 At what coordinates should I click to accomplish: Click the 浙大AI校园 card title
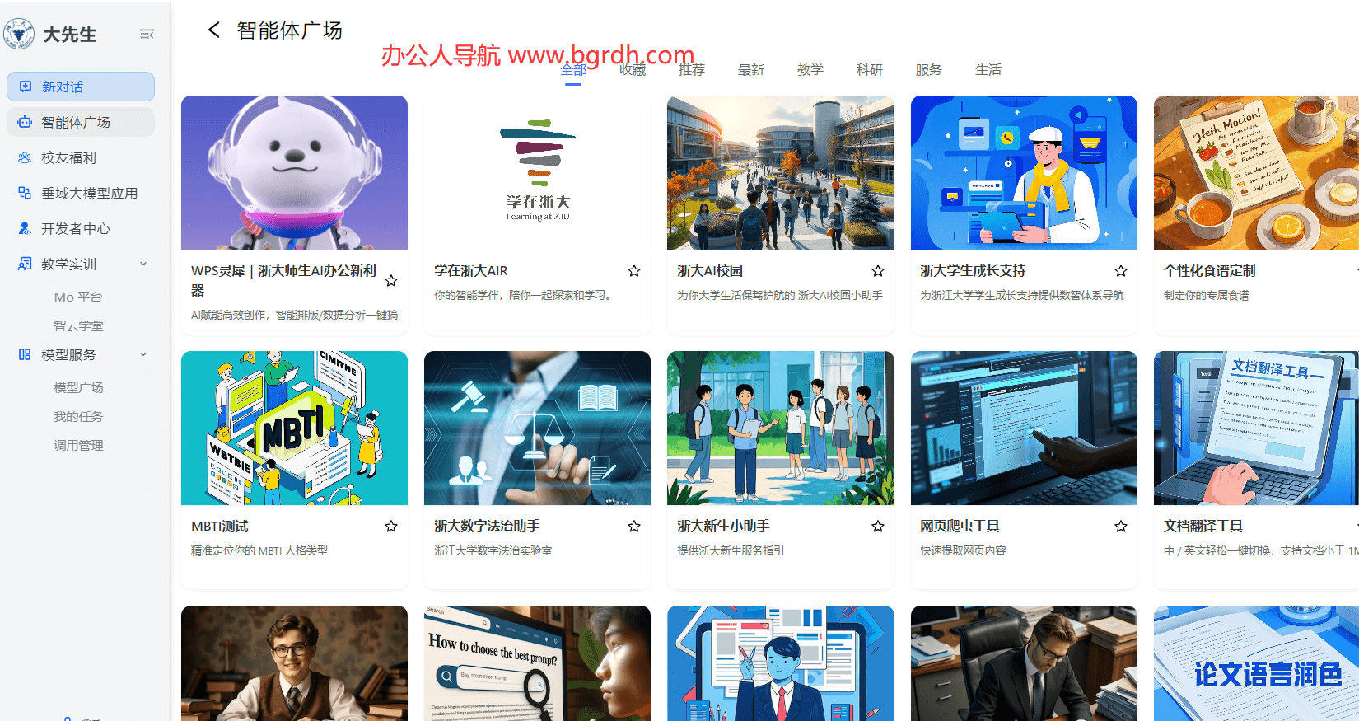tap(710, 271)
